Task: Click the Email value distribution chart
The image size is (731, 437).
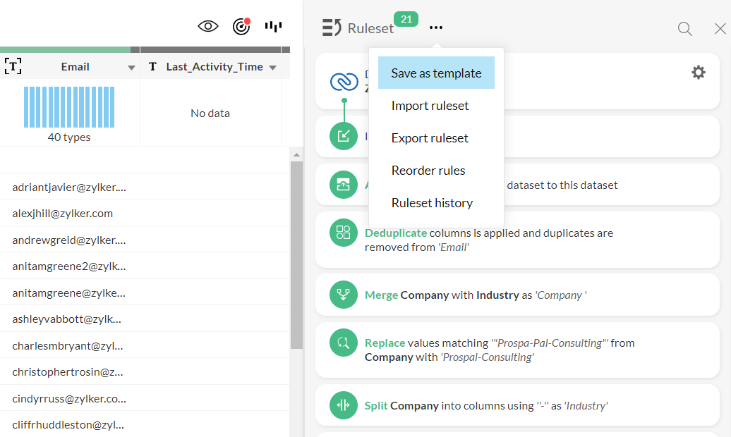Action: click(x=69, y=106)
